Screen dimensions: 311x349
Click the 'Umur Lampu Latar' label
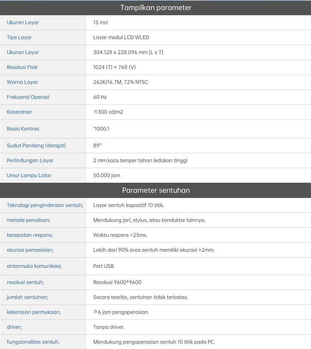coord(29,175)
